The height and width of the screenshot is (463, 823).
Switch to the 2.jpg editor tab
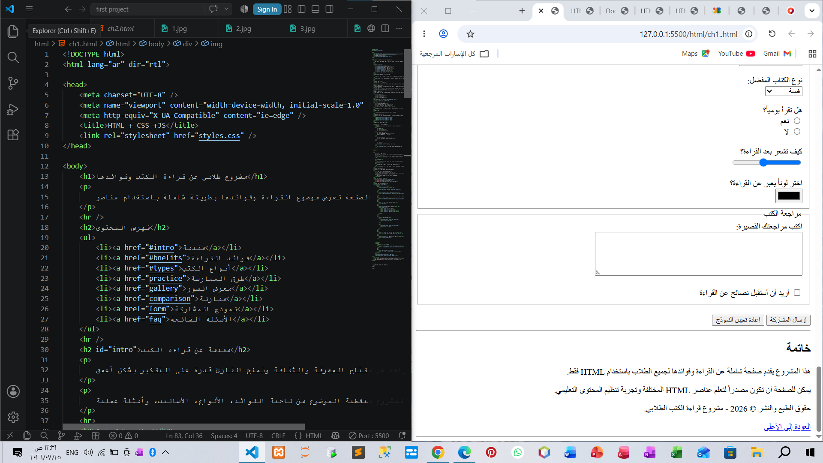(x=243, y=28)
